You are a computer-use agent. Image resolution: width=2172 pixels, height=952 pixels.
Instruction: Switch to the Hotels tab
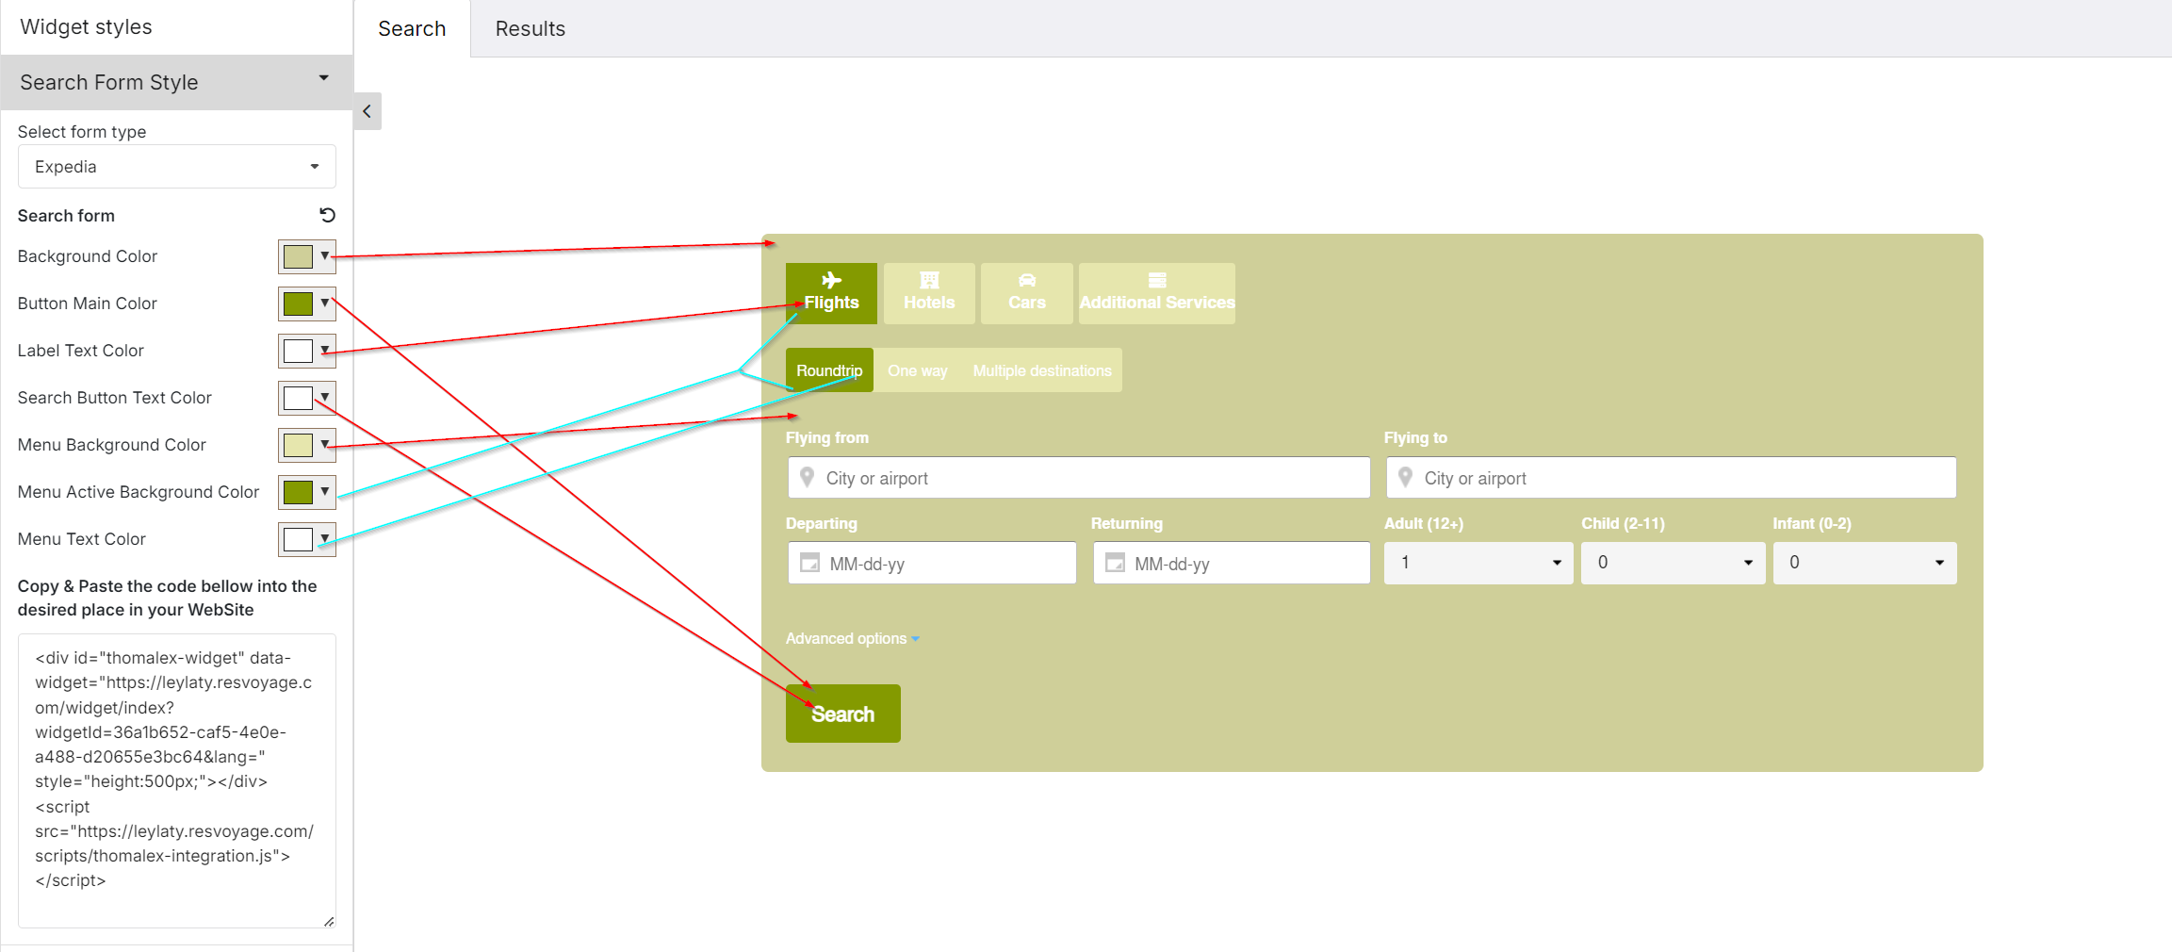pos(929,293)
